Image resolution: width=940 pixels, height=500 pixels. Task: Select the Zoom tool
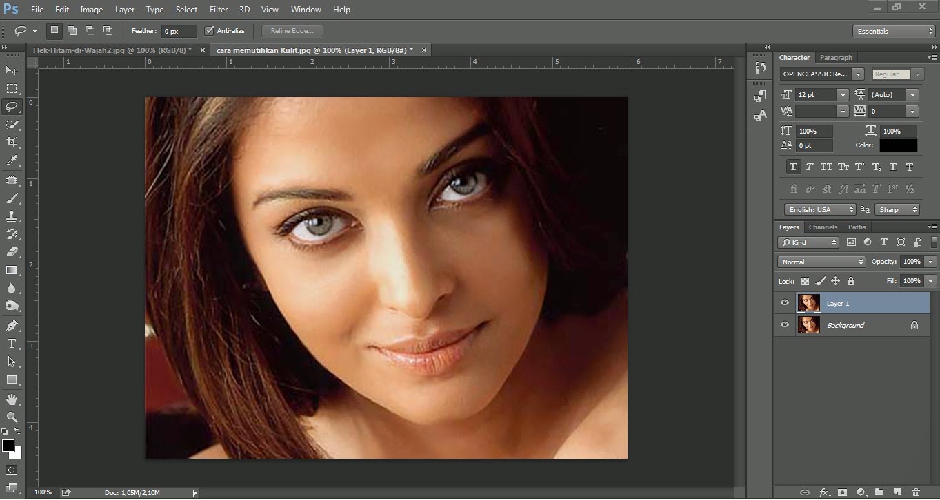coord(12,417)
